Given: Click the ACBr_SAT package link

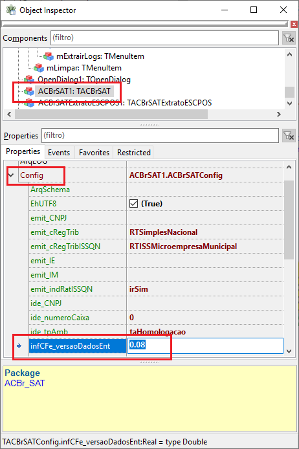Looking at the screenshot, I should [25, 383].
